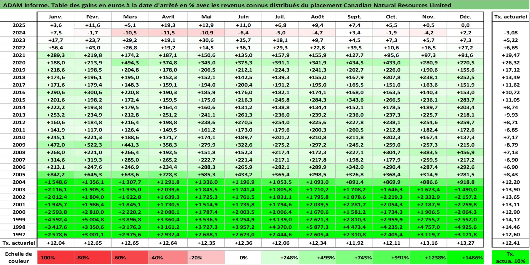Click the +5 877,3 cell in August 1998
The image size is (530, 265).
[317, 227]
